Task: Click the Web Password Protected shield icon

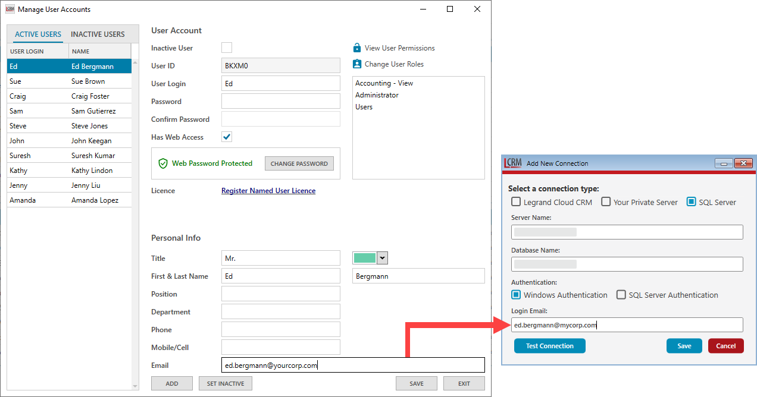Action: [162, 163]
